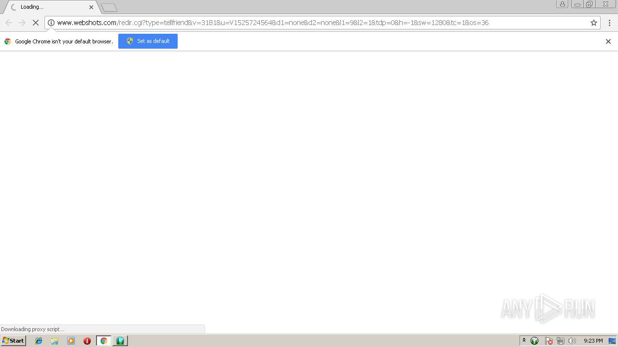
Task: Click the webshots URL in address bar
Action: (273, 23)
